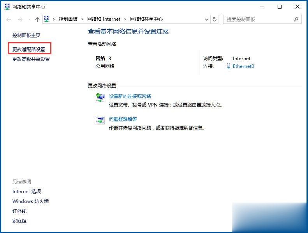Click the new connection setup icon
This screenshot has height=233, width=308.
click(x=100, y=98)
